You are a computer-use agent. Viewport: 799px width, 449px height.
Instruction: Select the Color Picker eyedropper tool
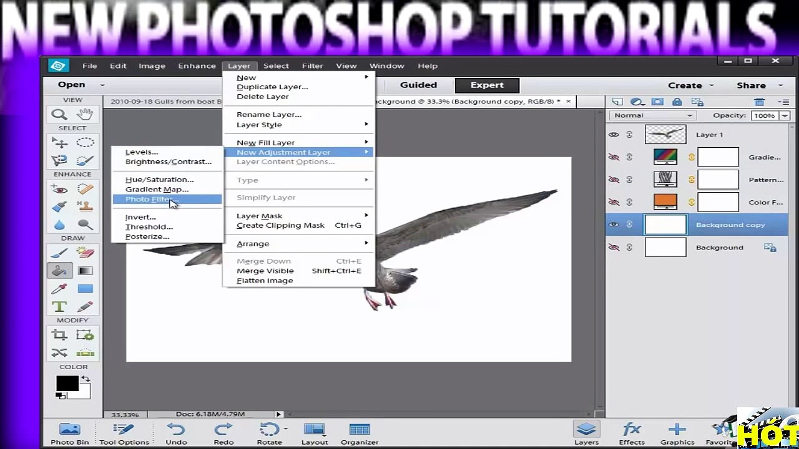tap(59, 289)
